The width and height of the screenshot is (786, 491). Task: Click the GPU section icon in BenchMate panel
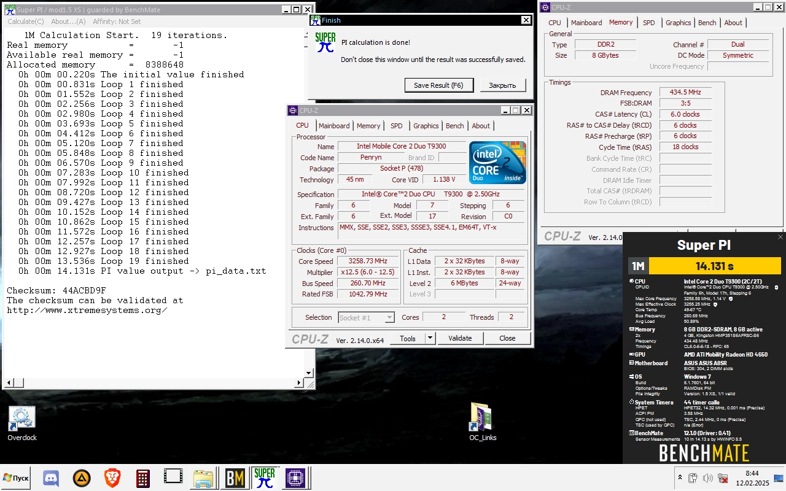click(631, 355)
